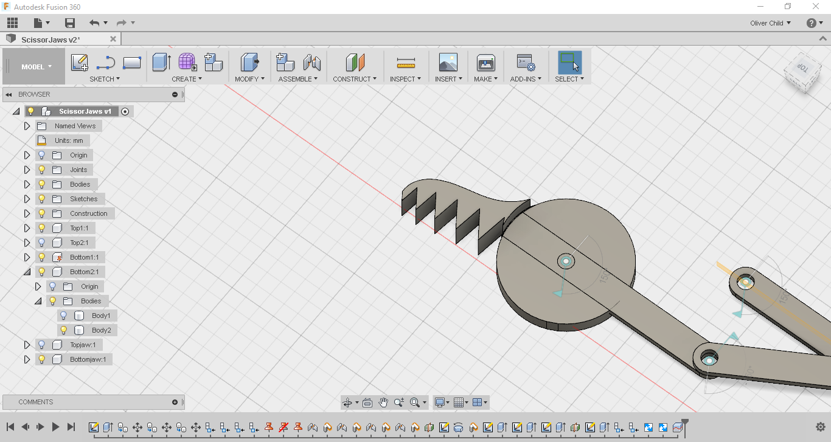831x442 pixels.
Task: Click the Pan hand icon
Action: [383, 402]
